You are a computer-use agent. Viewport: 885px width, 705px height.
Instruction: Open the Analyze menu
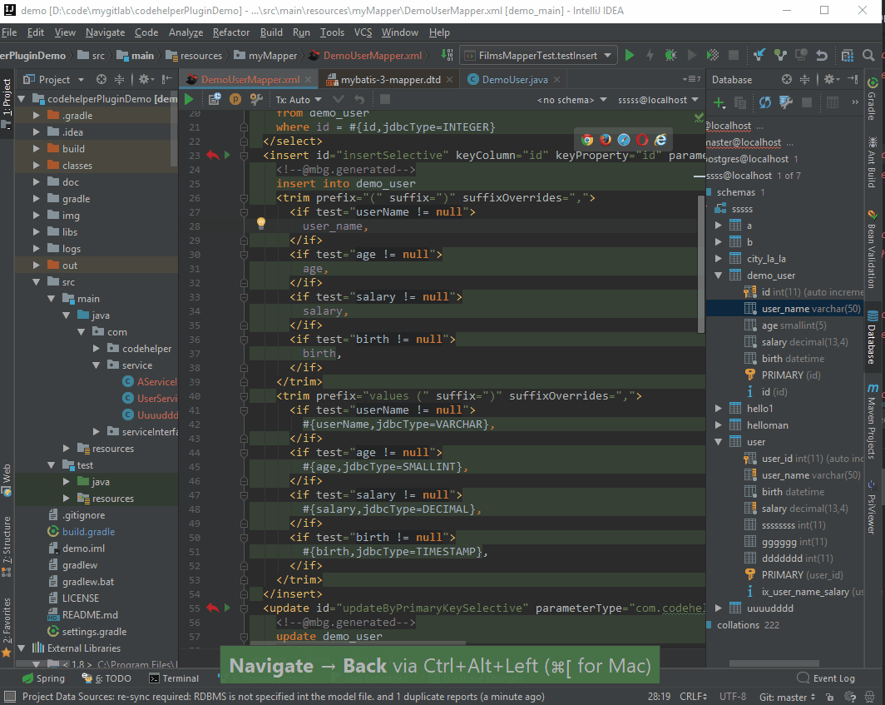tap(185, 32)
